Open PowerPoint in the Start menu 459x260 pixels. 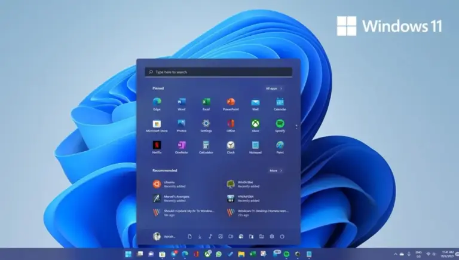(231, 103)
